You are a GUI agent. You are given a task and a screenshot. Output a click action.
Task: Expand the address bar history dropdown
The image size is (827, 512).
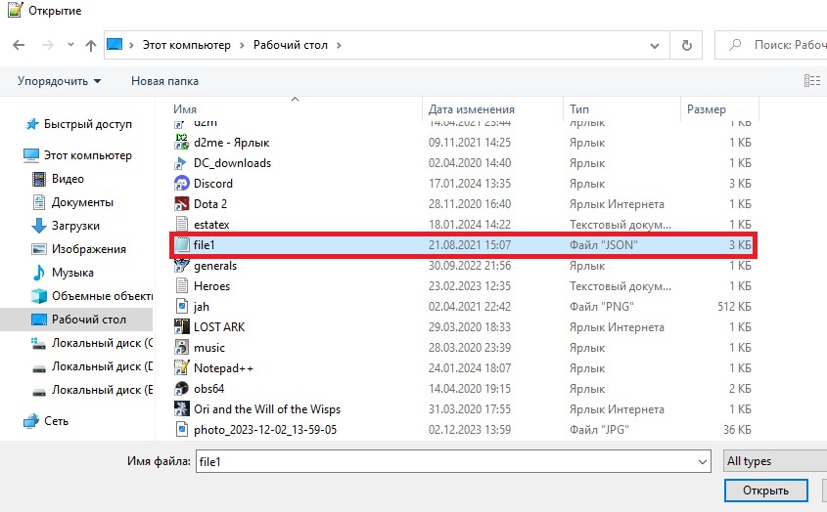655,46
